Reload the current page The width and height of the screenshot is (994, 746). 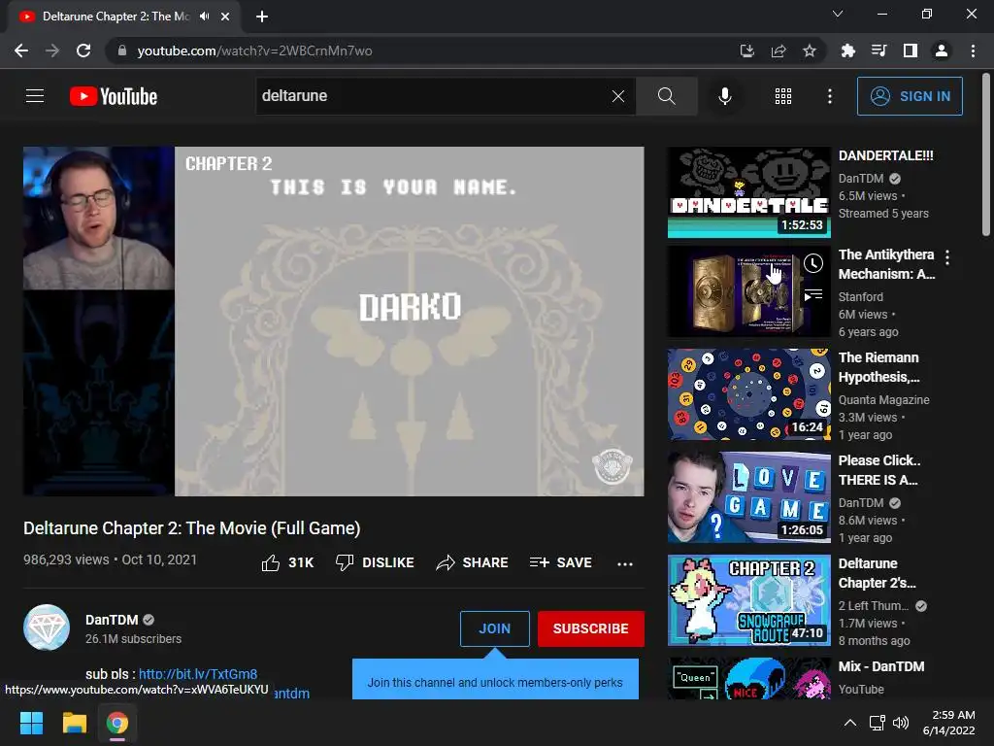pos(83,51)
